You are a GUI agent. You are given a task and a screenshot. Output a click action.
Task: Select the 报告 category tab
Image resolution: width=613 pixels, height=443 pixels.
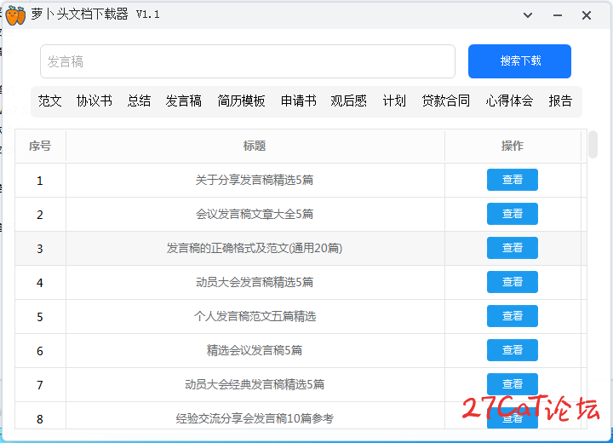560,101
